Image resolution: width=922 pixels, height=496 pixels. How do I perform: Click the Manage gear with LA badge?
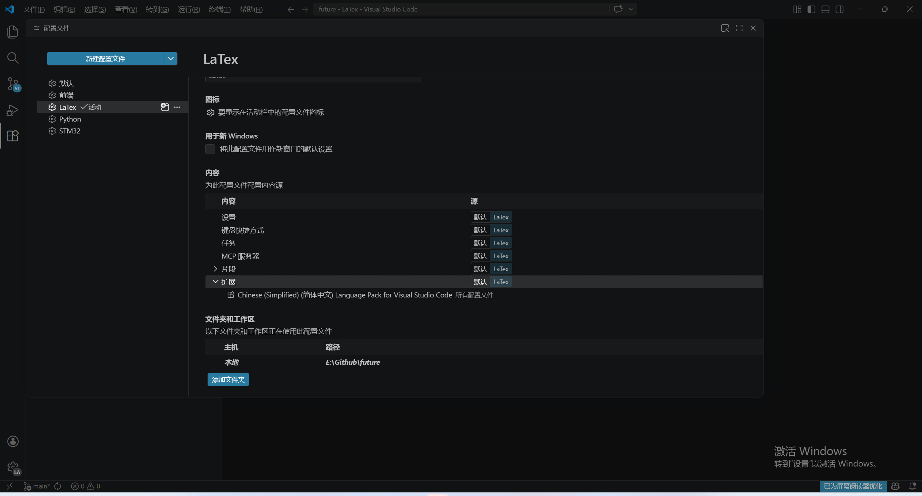(13, 467)
